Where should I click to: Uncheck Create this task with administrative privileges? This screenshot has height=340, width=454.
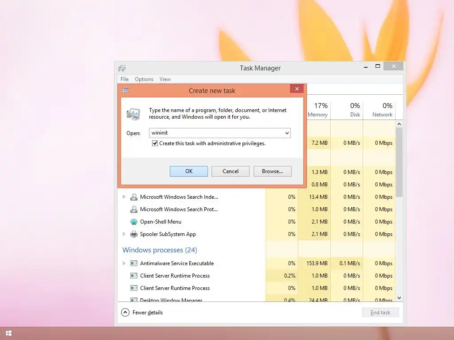[155, 143]
